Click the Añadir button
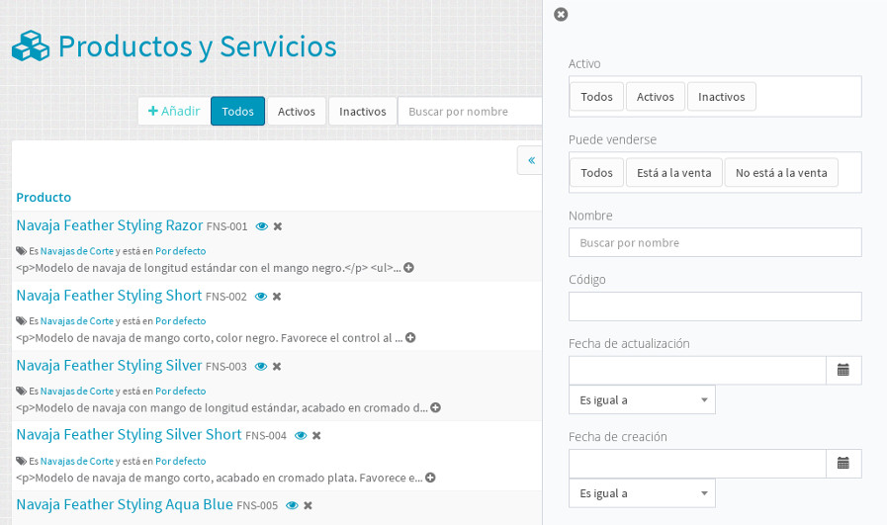 [x=174, y=111]
